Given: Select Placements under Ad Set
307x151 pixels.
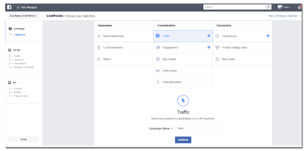Looking at the screenshot, I should pos(20,63).
